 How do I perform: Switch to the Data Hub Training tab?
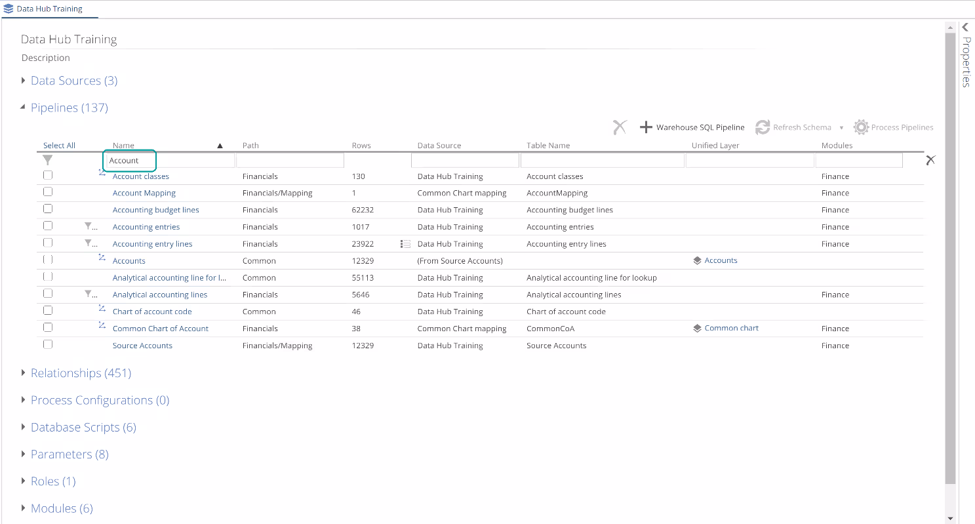pos(43,9)
